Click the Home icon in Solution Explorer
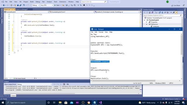The height and width of the screenshot is (105, 187). click(x=150, y=13)
